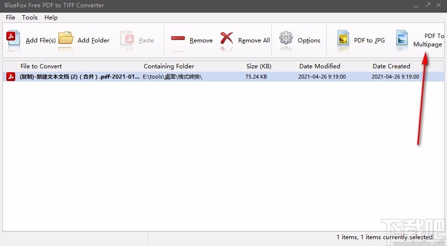Screen dimensions: 447x246
Task: Click the Add File(s) PDF icon
Action: [13, 38]
